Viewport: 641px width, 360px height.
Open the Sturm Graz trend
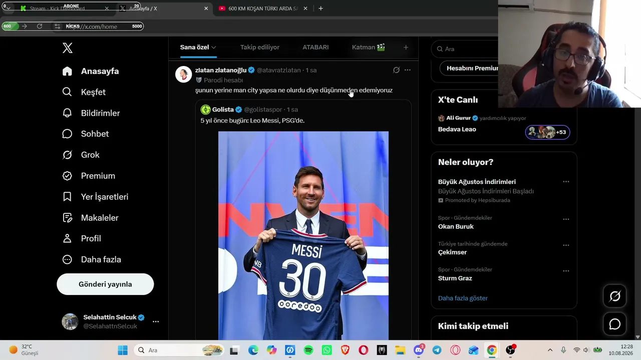pyautogui.click(x=455, y=278)
